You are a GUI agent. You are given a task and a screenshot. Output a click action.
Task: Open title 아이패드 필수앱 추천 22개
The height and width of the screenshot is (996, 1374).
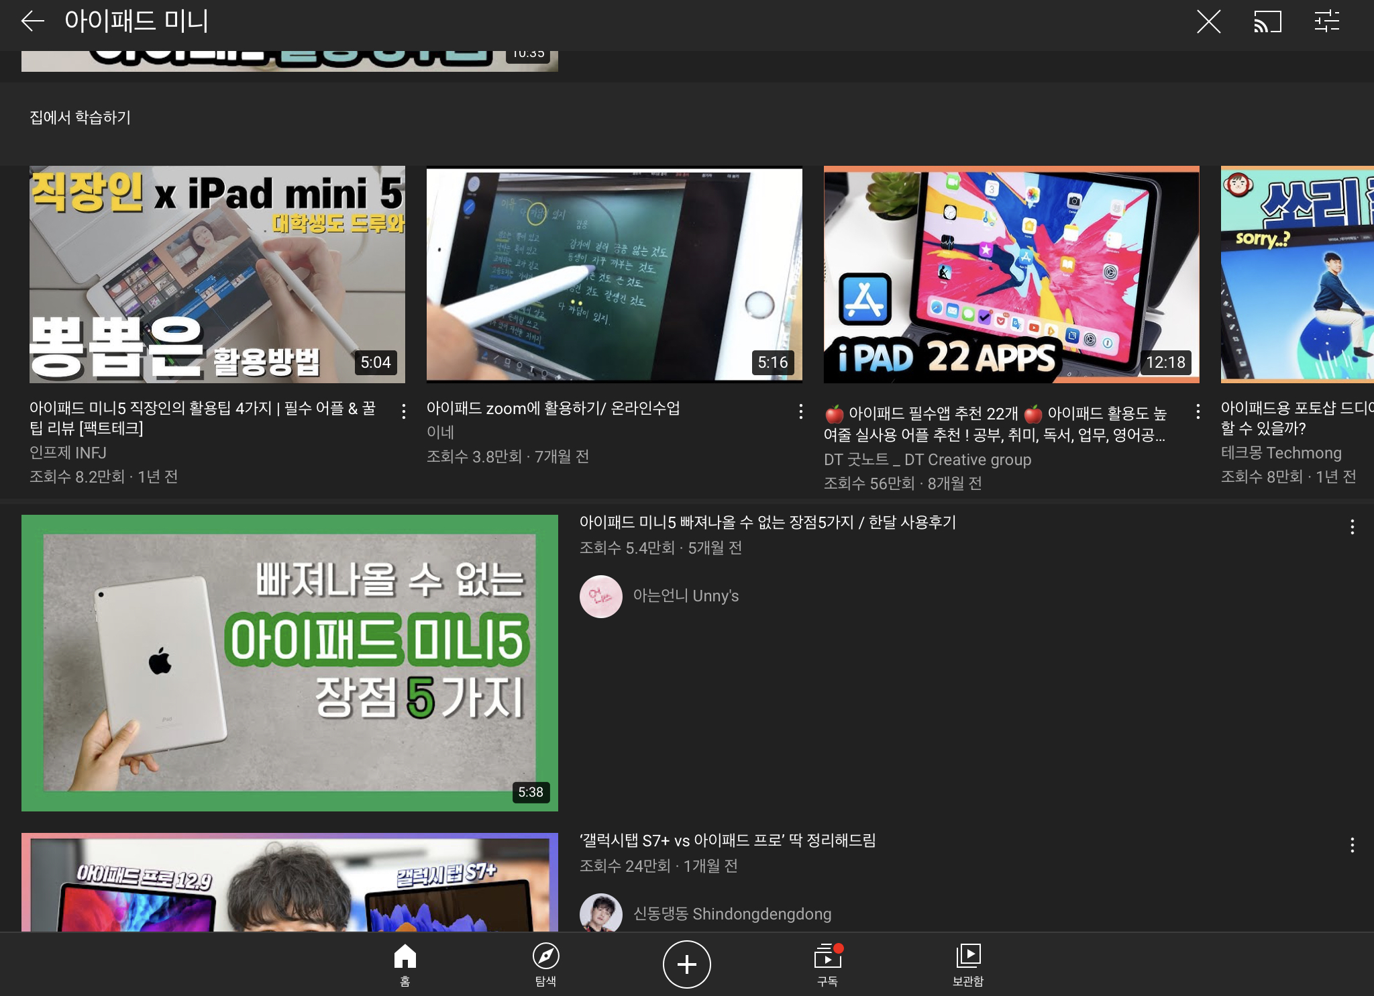coord(996,424)
